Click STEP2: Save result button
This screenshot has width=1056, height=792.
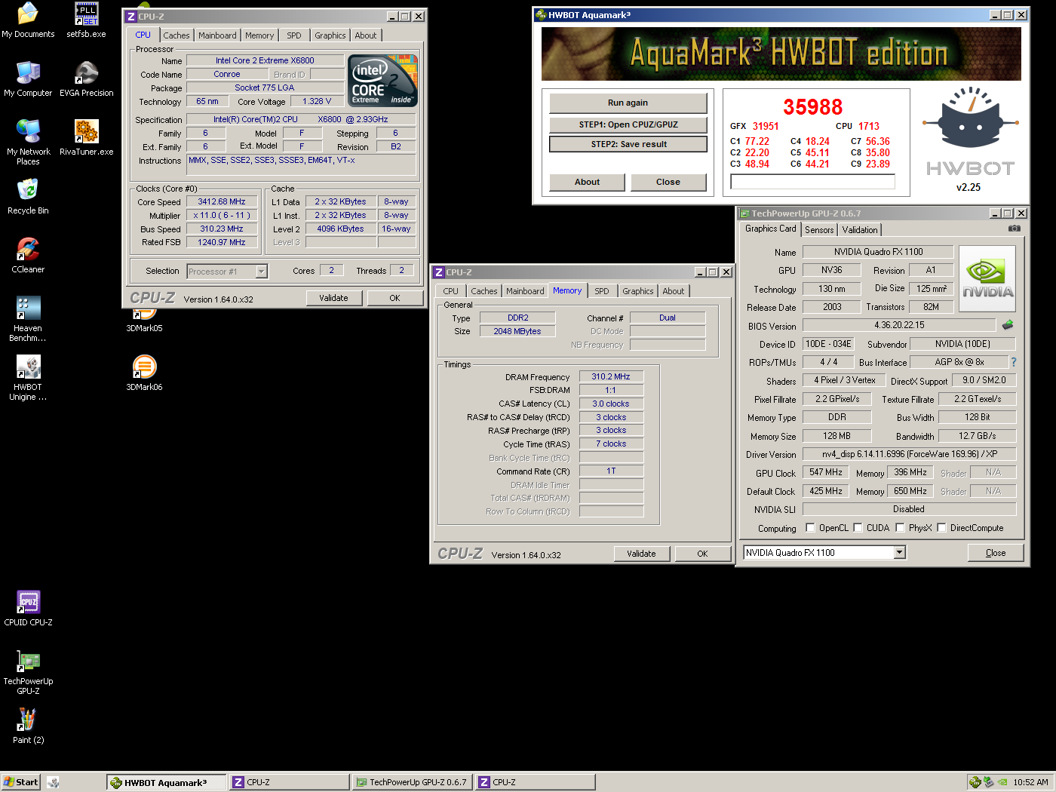(x=628, y=144)
